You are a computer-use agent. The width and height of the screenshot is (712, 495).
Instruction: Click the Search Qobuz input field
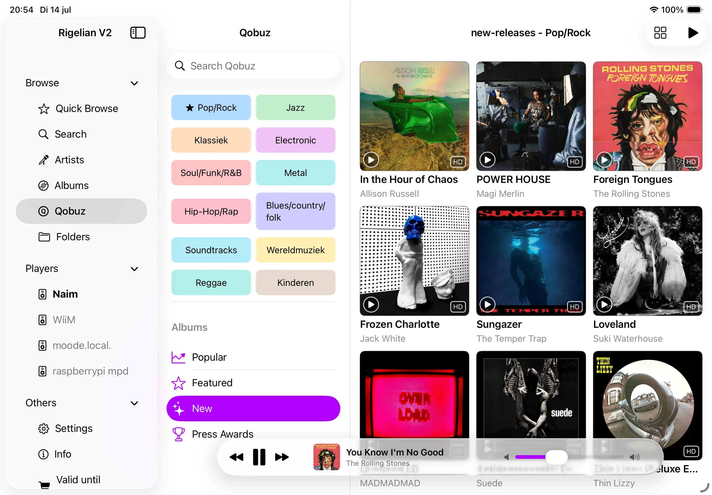tap(253, 66)
